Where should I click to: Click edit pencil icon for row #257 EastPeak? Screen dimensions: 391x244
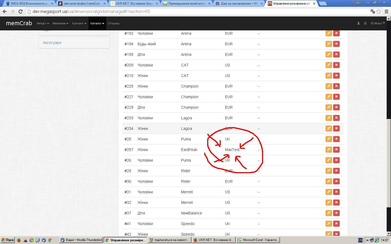tap(329, 150)
